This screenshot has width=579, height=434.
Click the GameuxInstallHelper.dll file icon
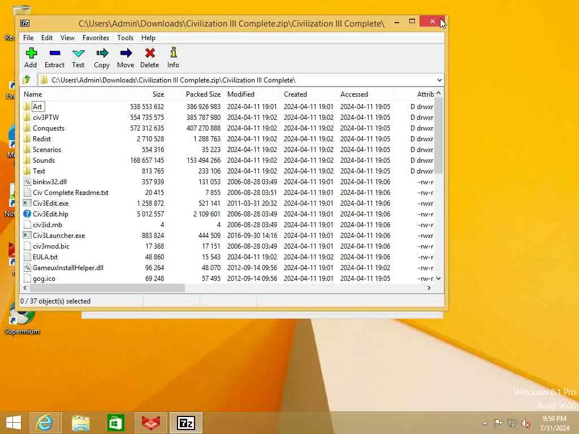point(27,267)
